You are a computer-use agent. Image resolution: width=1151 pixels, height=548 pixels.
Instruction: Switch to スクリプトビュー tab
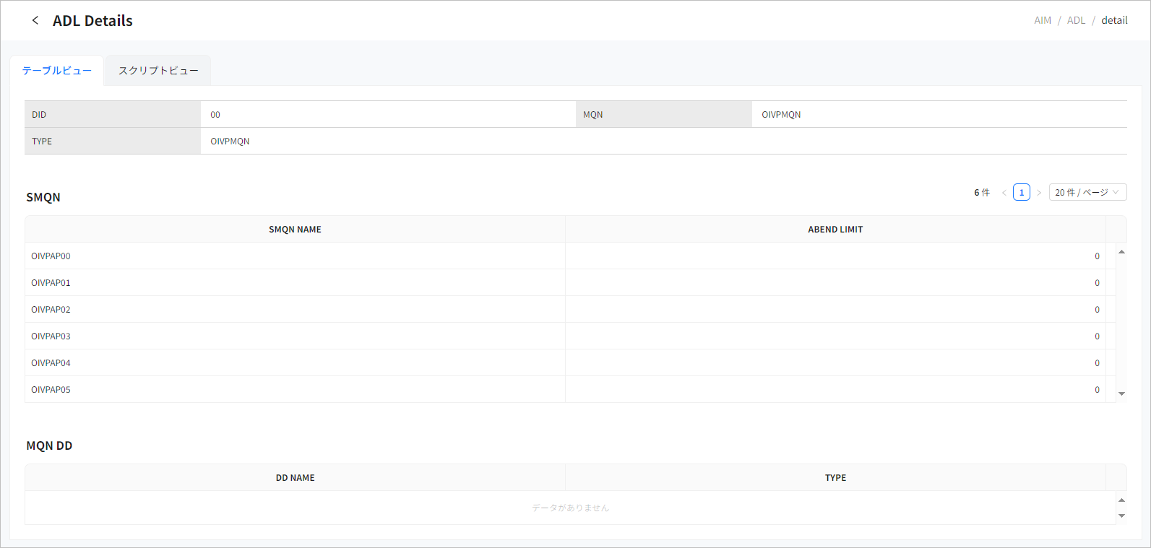pyautogui.click(x=158, y=71)
